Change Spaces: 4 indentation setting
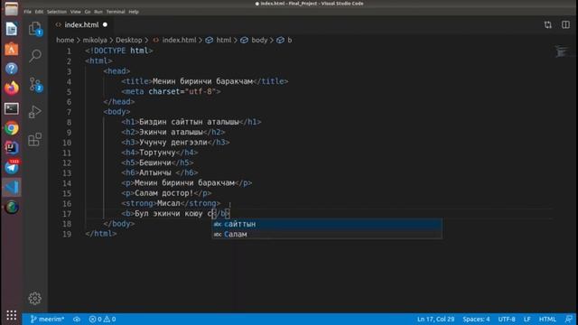This screenshot has width=578, height=325. pyautogui.click(x=476, y=319)
